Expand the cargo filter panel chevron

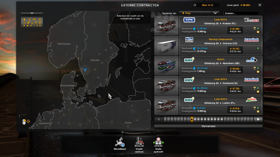click(32, 13)
